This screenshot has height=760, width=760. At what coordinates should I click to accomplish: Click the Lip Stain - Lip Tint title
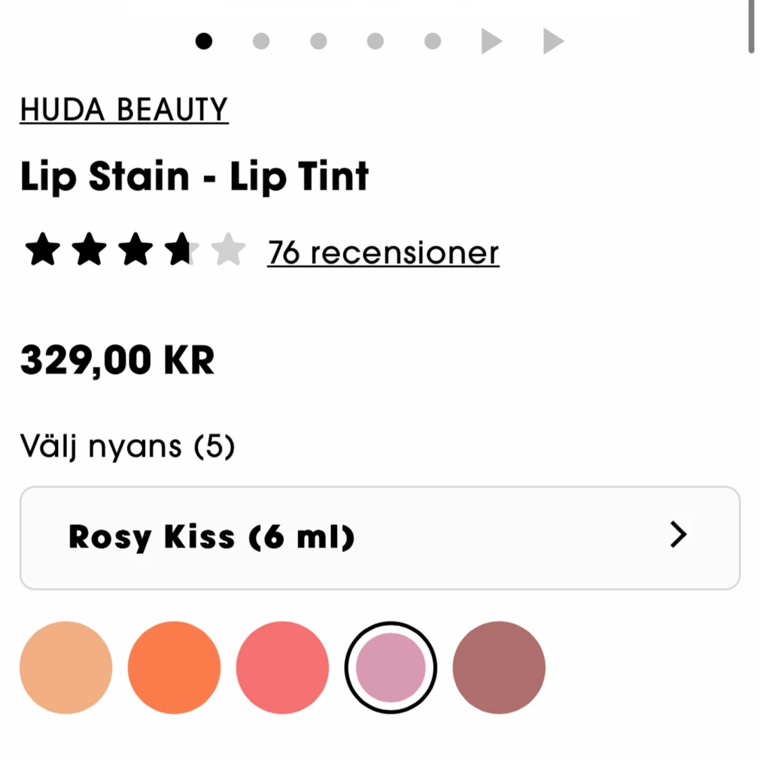(x=195, y=176)
